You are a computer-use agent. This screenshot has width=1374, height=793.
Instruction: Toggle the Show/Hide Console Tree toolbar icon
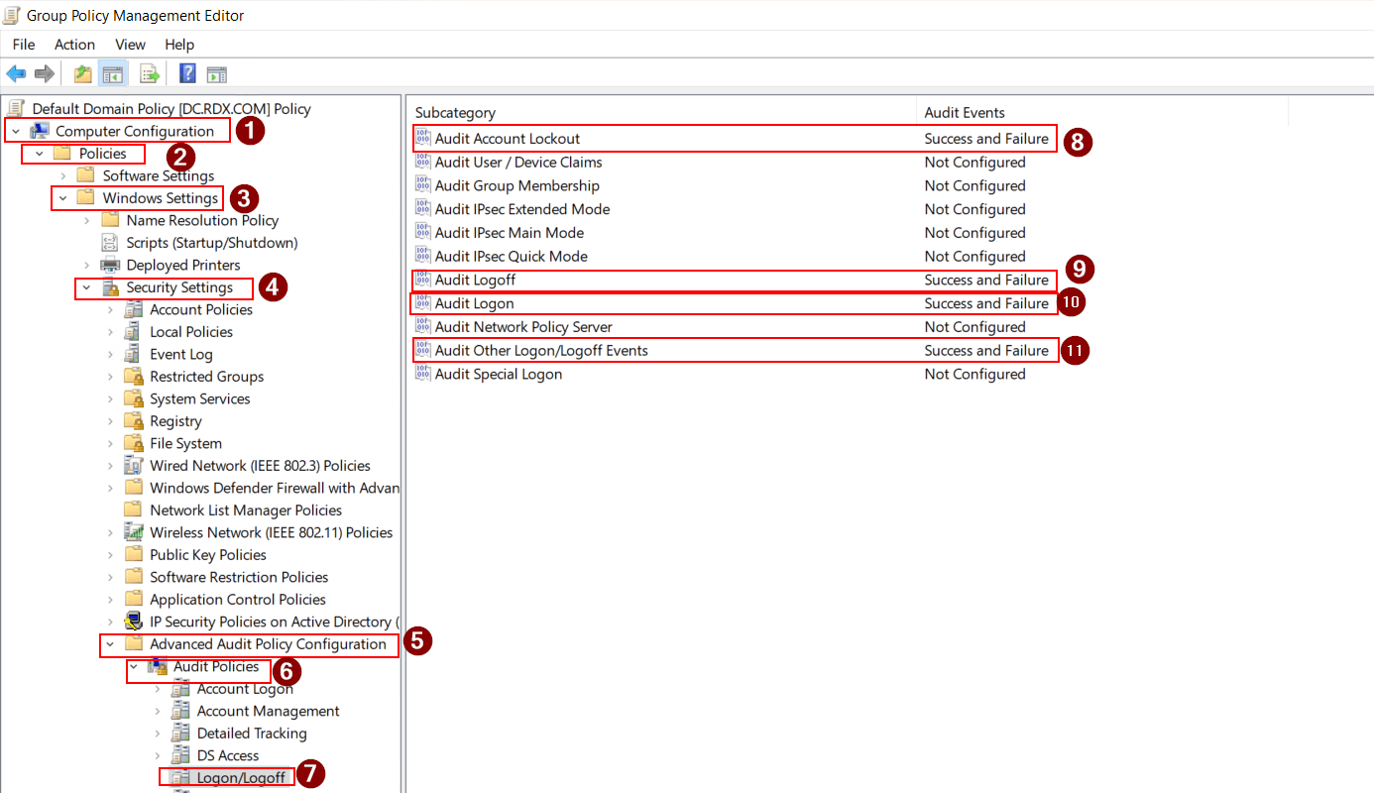point(112,72)
